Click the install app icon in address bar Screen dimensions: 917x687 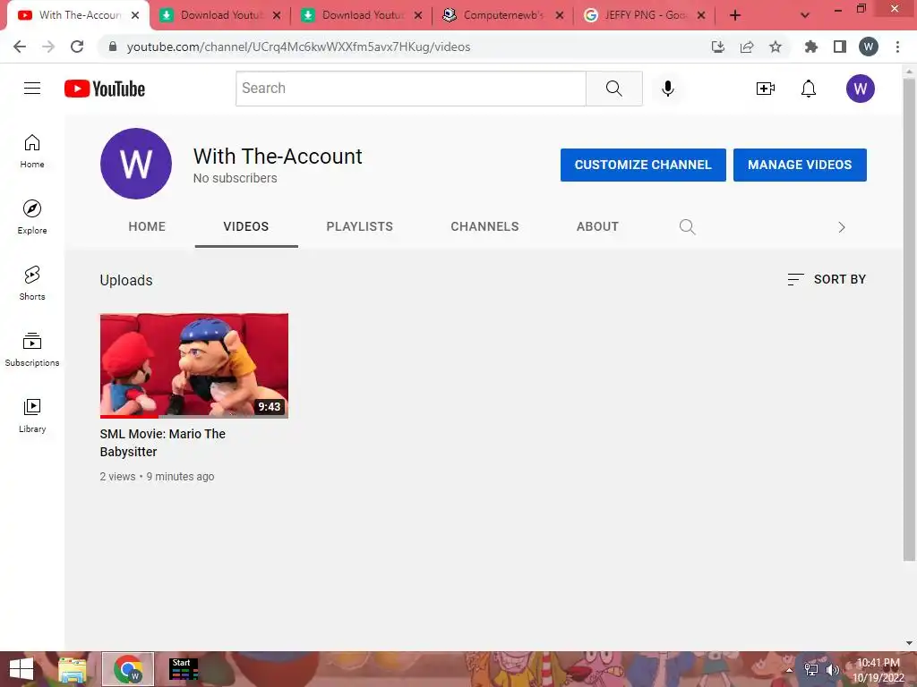click(x=717, y=47)
